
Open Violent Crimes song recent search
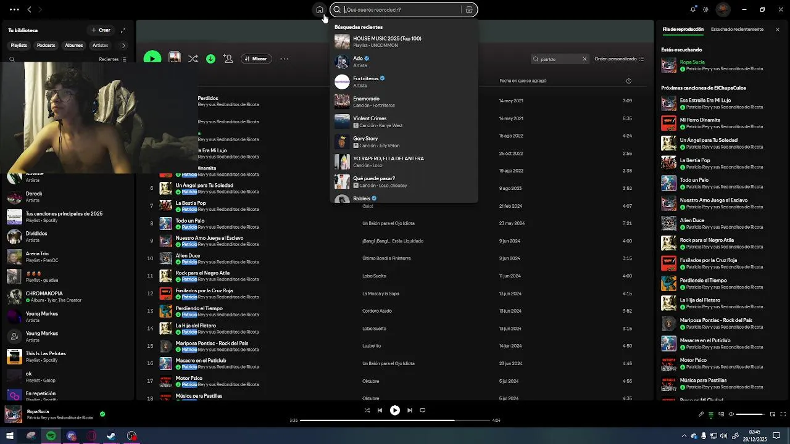[404, 121]
